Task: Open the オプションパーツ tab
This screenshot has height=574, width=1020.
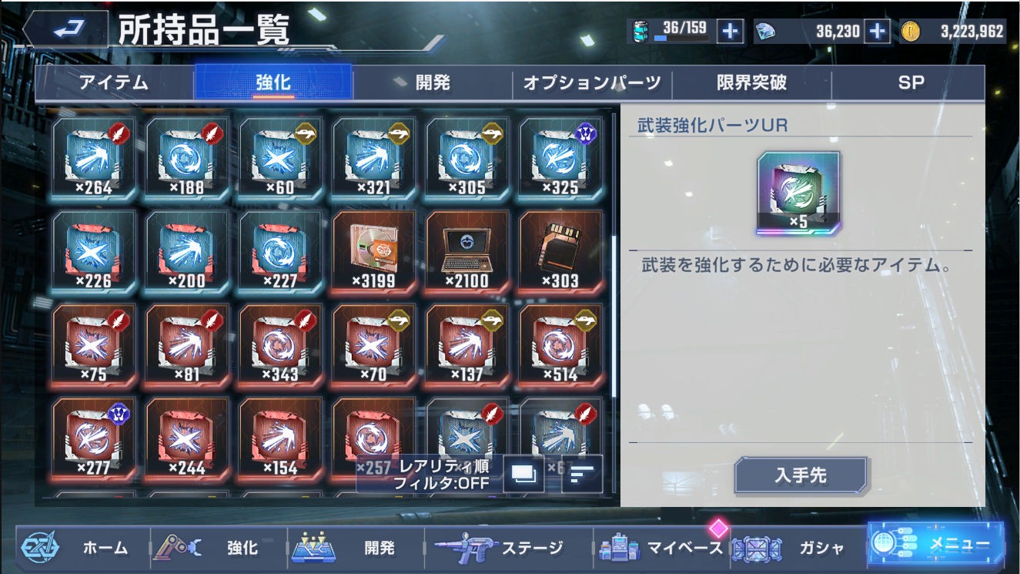Action: [x=592, y=82]
